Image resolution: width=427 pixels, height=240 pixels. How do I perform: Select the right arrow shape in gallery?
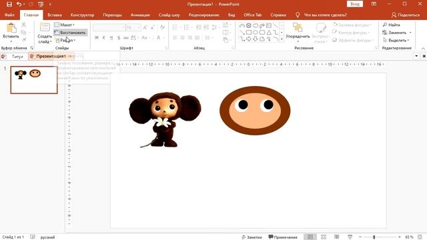249,39
